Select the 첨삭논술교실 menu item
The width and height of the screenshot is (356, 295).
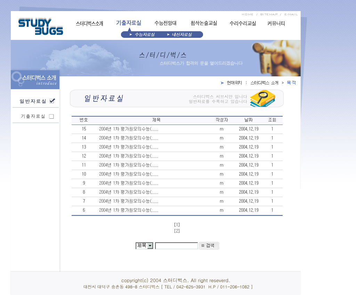point(204,23)
